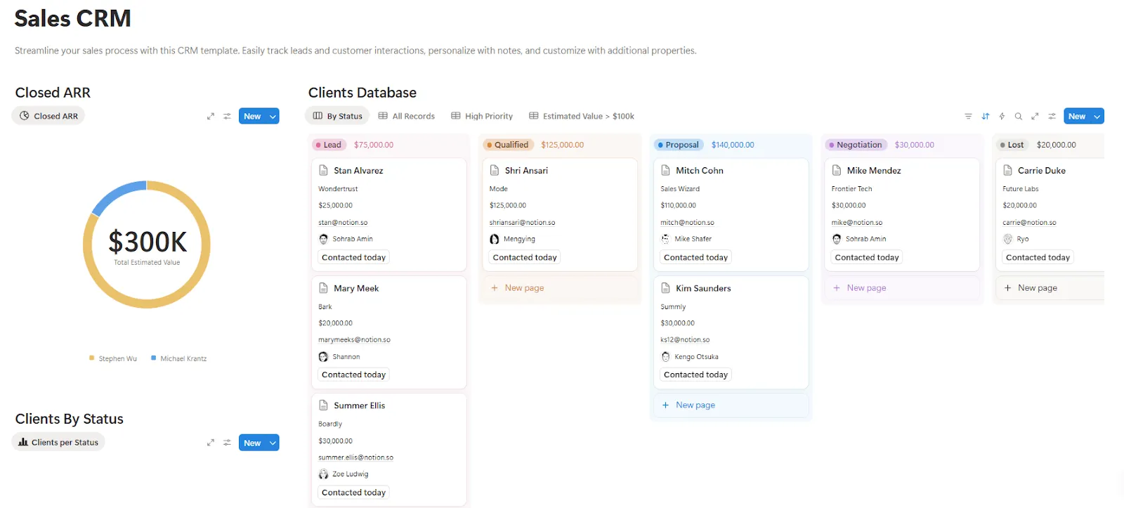This screenshot has height=508, width=1124.
Task: Click Contacted today tag on Summer Ellis card
Action: pyautogui.click(x=353, y=493)
